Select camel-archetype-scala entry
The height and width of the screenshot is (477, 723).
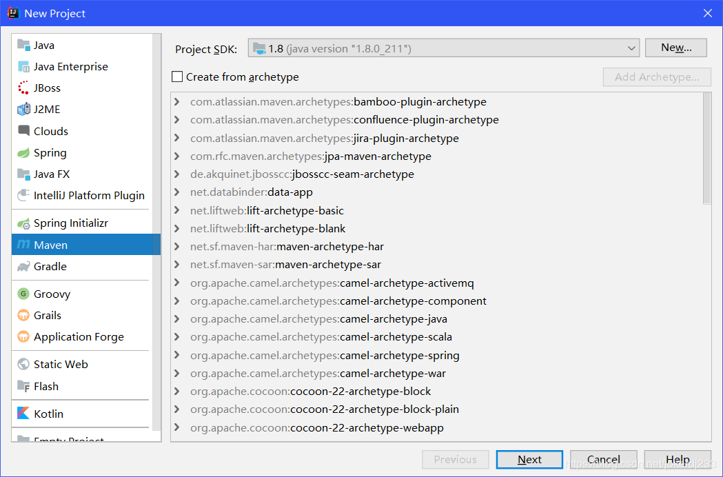coord(321,337)
